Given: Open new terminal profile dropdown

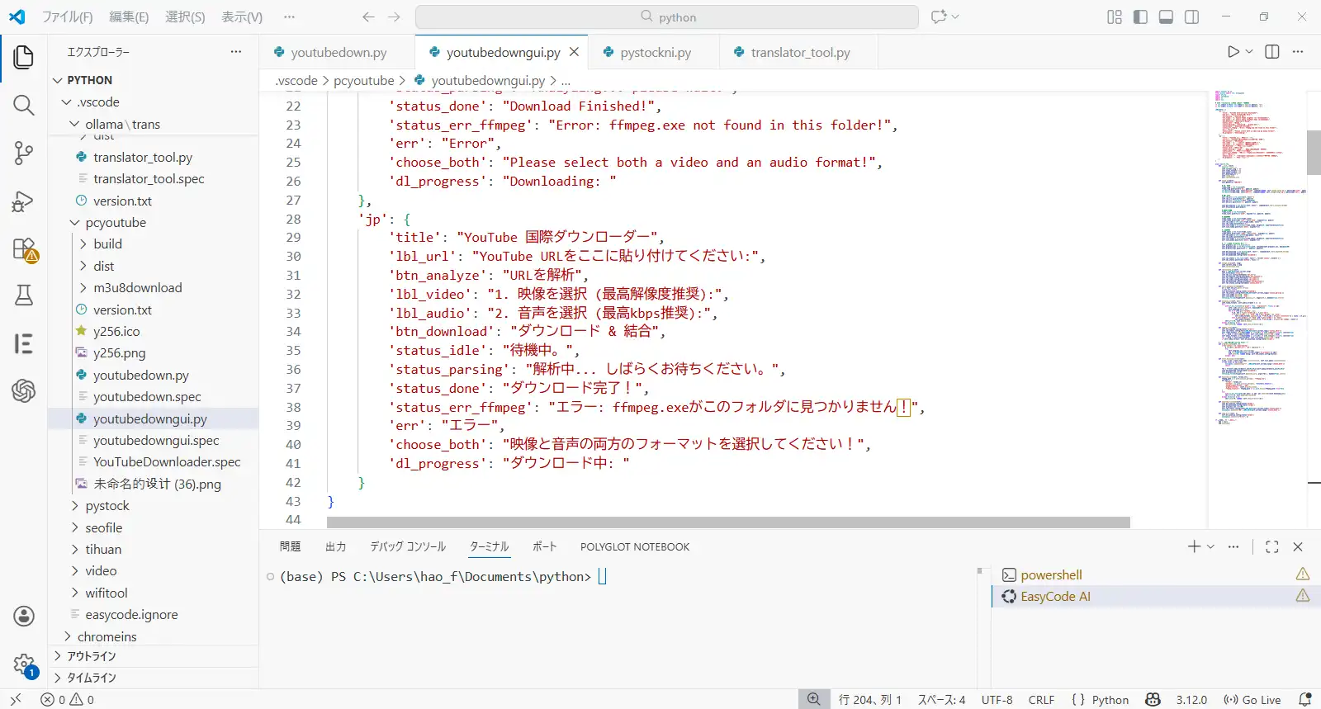Looking at the screenshot, I should [x=1210, y=546].
